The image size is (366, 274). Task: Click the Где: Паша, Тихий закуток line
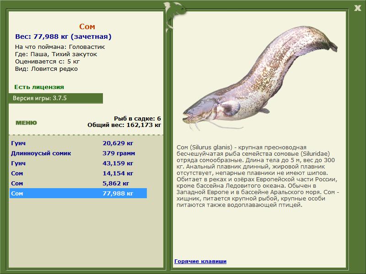[x=56, y=54]
